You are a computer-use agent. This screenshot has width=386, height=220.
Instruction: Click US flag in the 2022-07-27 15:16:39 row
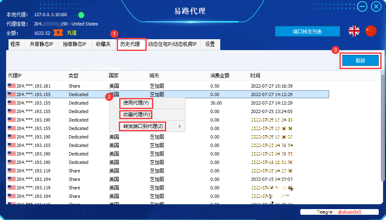pyautogui.click(x=12, y=86)
